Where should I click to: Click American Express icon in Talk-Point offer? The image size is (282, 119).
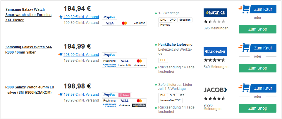109,65
